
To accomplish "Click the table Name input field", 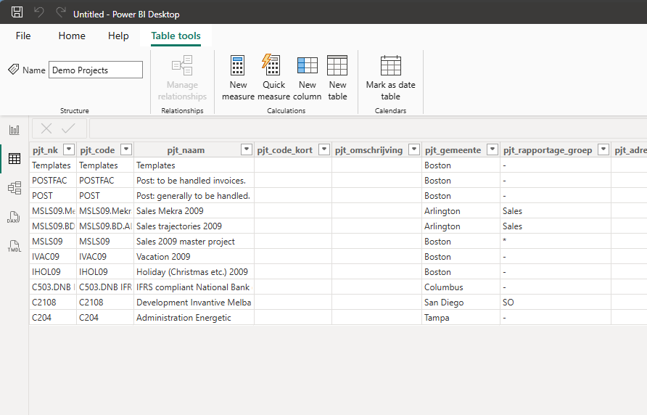I will [96, 70].
